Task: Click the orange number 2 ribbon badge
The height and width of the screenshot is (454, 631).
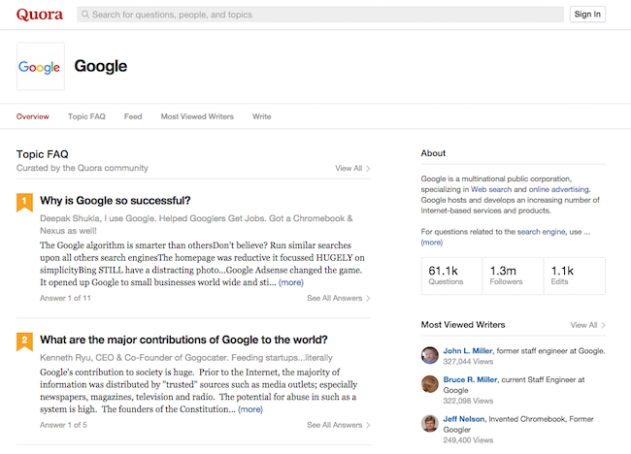Action: [x=24, y=340]
